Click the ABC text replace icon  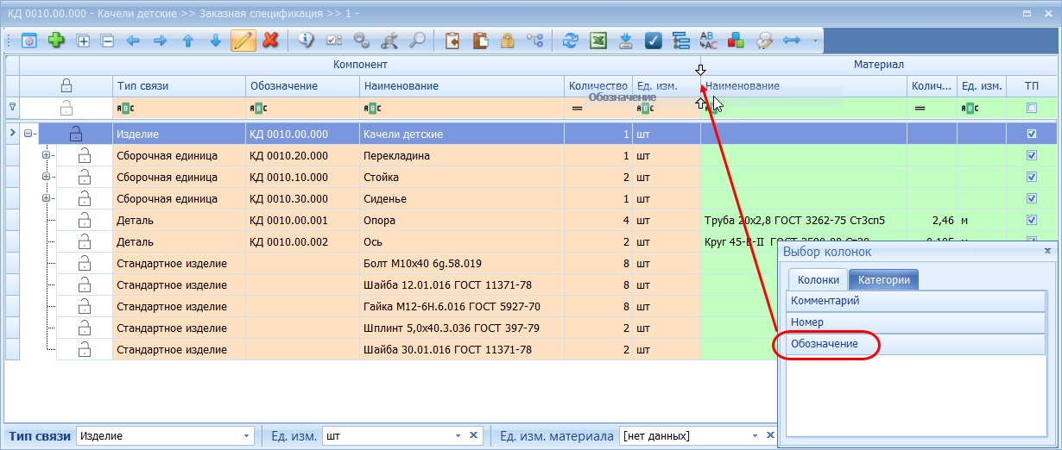pos(708,40)
